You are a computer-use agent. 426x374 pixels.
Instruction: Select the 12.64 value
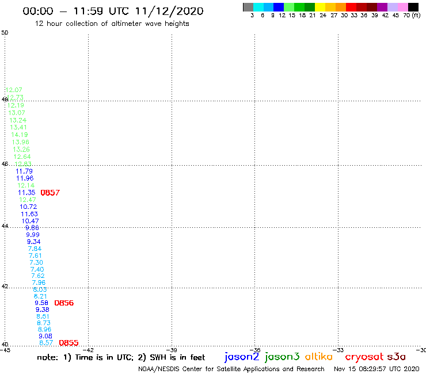pyautogui.click(x=22, y=157)
